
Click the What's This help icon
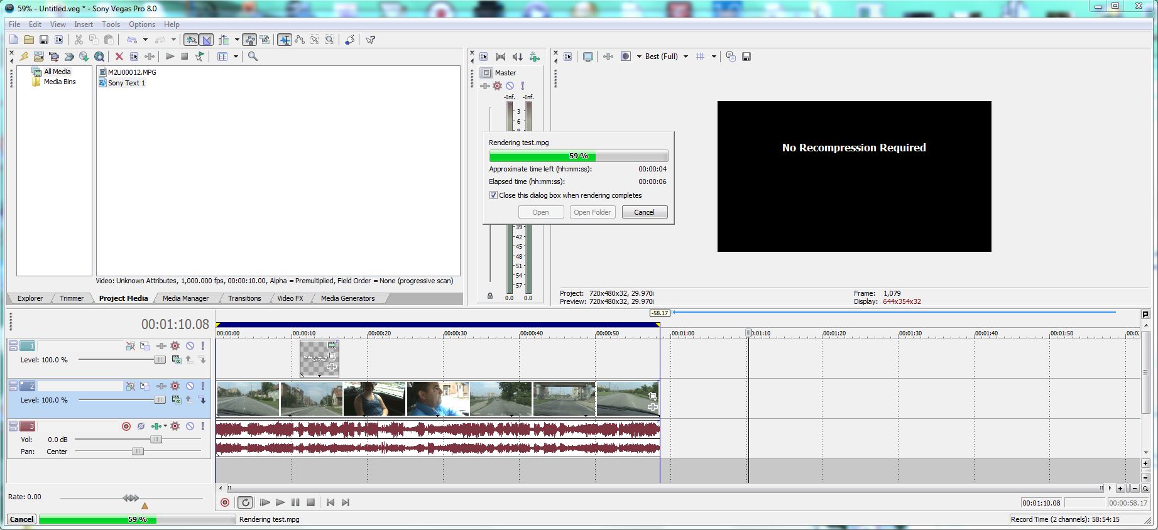click(371, 40)
